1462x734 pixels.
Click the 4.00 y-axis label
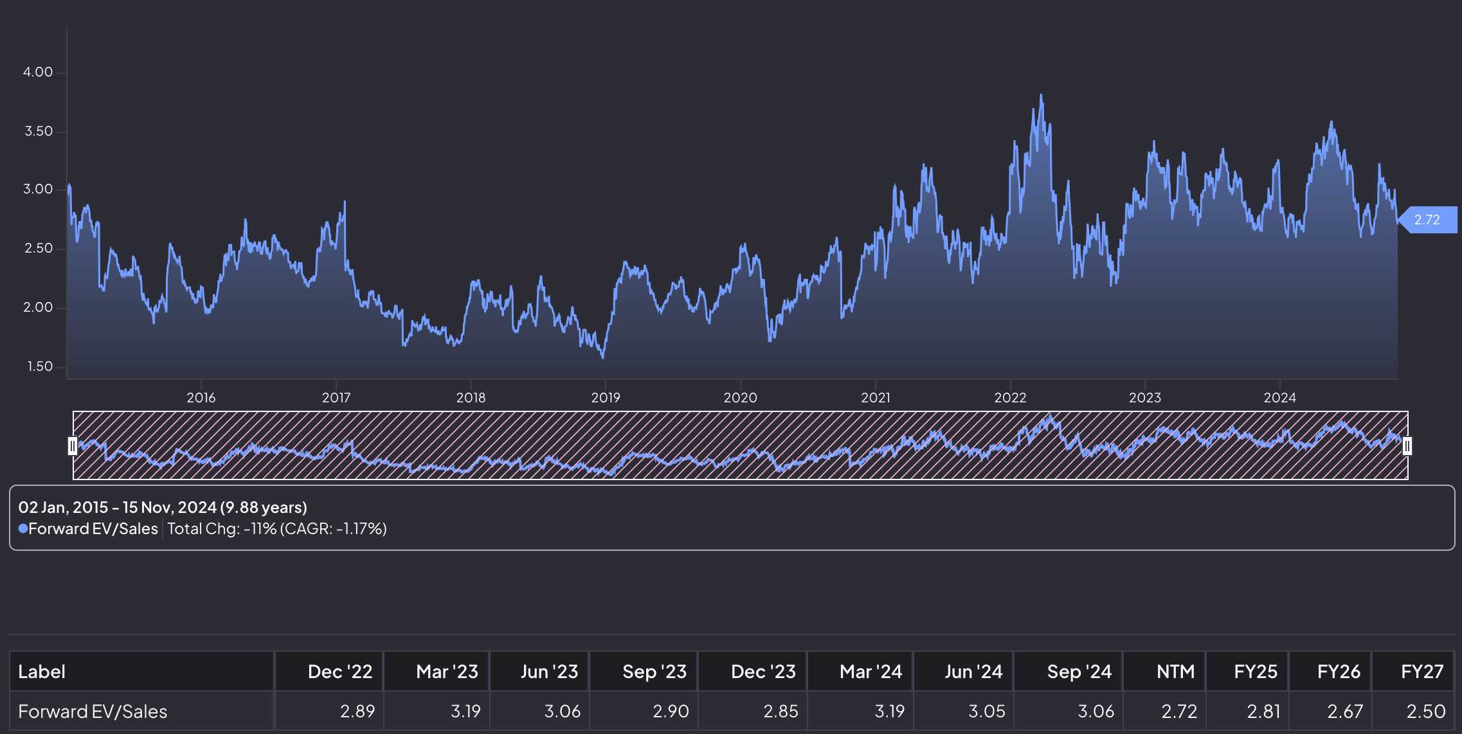point(38,72)
